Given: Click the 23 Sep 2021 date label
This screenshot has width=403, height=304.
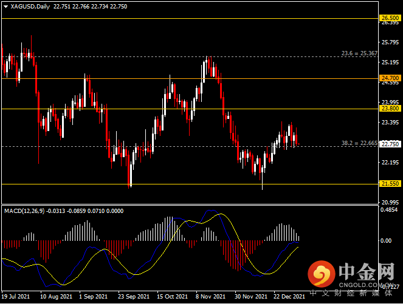Looking at the screenshot, I should (x=134, y=297).
